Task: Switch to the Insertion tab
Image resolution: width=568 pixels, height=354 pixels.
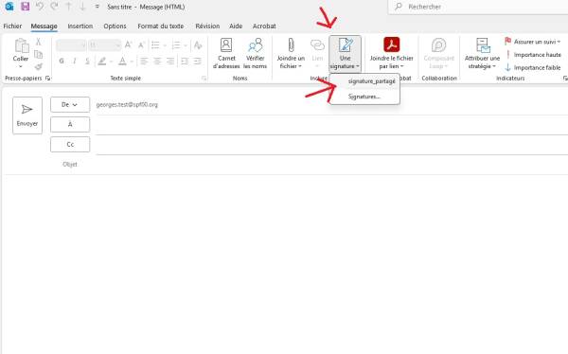Action: click(x=80, y=27)
